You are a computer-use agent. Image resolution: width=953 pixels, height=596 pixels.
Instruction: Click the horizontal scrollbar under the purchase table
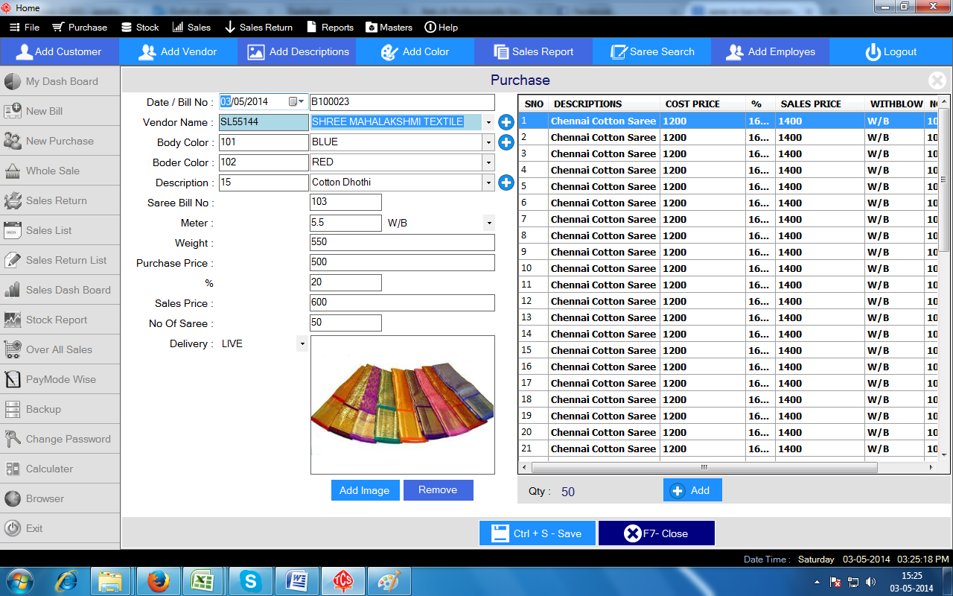[704, 468]
